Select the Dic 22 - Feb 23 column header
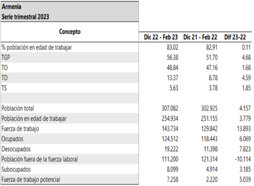The height and width of the screenshot is (186, 254). (161, 37)
